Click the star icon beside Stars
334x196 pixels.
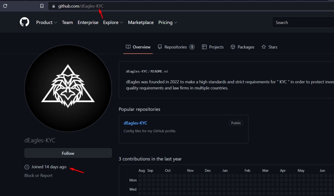tap(264, 47)
